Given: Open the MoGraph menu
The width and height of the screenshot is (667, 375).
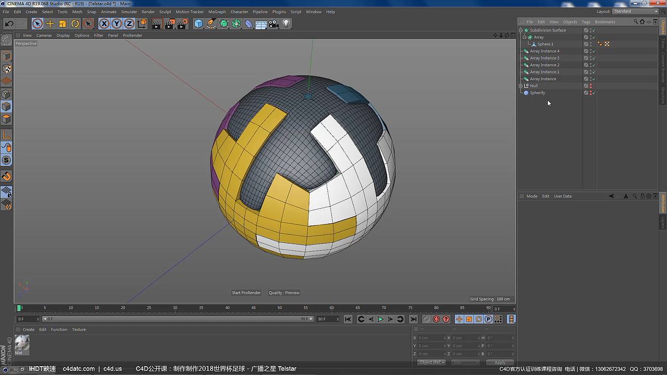Looking at the screenshot, I should [x=217, y=11].
